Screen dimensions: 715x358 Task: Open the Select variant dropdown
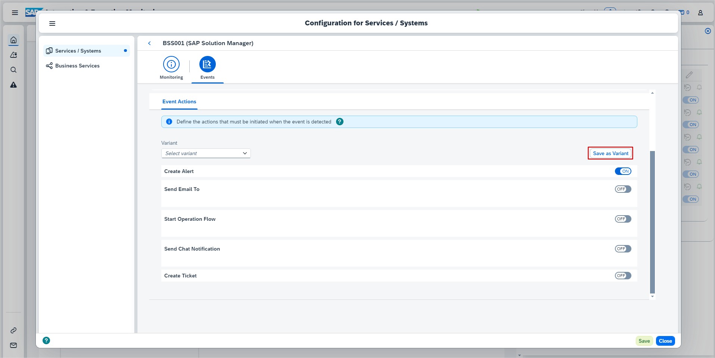[206, 153]
